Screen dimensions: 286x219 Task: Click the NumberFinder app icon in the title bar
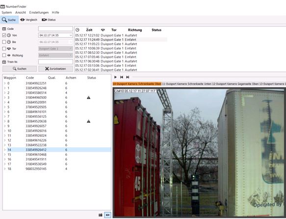point(2,6)
